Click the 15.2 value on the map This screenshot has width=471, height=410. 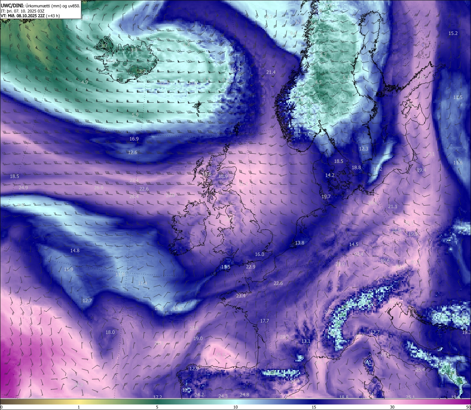453,33
